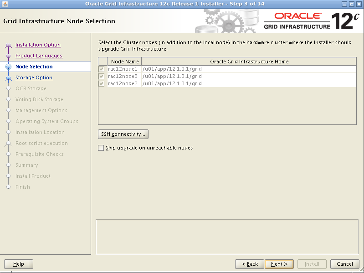Toggle the rac12node3 row checkbox
This screenshot has width=364, height=273.
(x=102, y=77)
